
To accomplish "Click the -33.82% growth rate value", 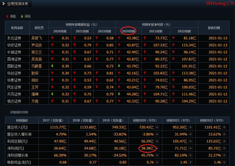I will click(119, 134).
